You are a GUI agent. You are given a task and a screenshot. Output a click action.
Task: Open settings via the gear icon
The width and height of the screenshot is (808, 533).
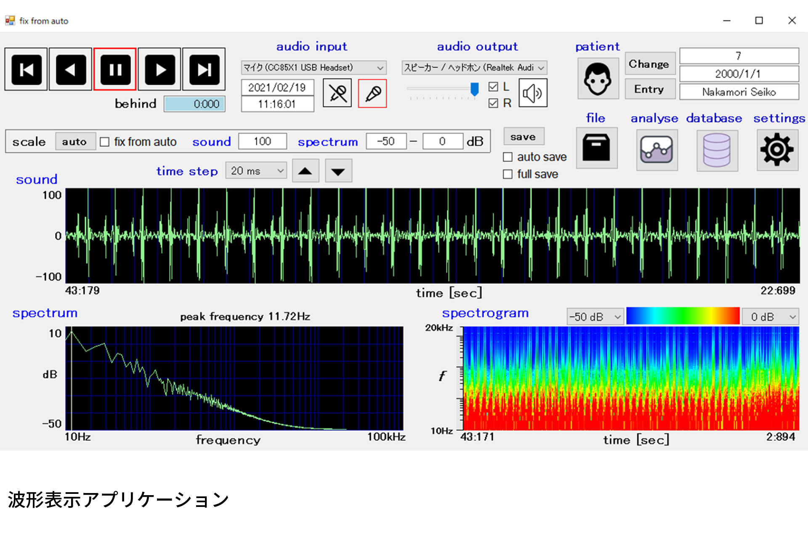pyautogui.click(x=777, y=150)
